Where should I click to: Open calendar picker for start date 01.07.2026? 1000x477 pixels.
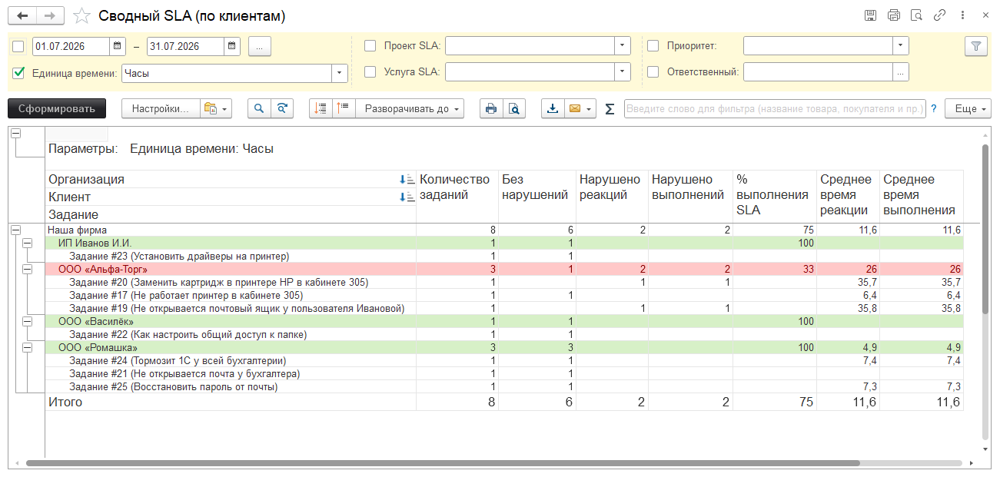[x=117, y=46]
